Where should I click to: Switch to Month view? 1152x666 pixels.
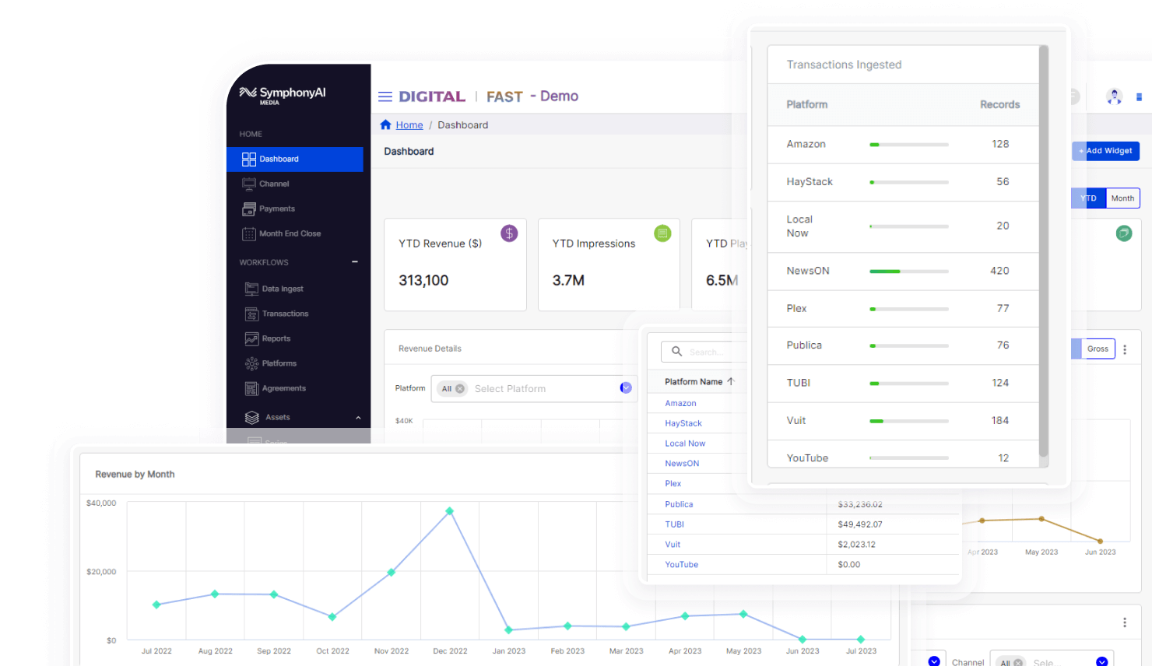coord(1122,198)
